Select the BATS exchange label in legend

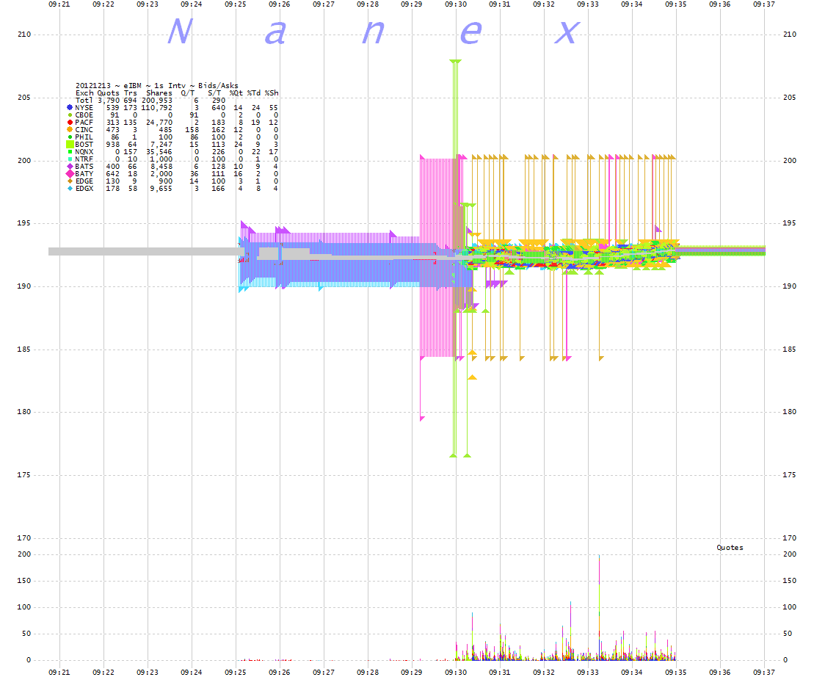(x=84, y=166)
